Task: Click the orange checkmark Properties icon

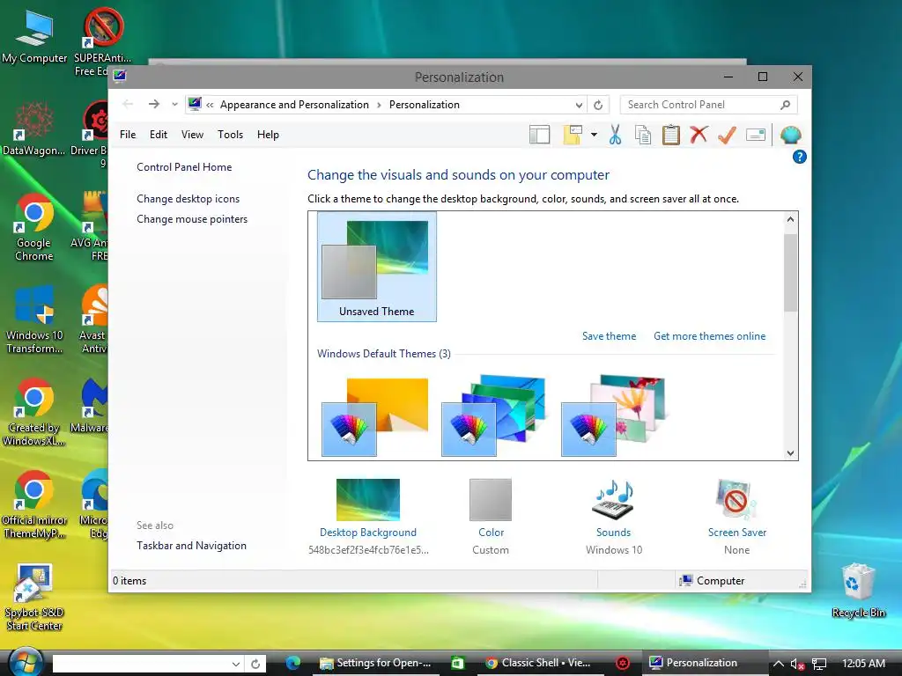Action: (727, 135)
